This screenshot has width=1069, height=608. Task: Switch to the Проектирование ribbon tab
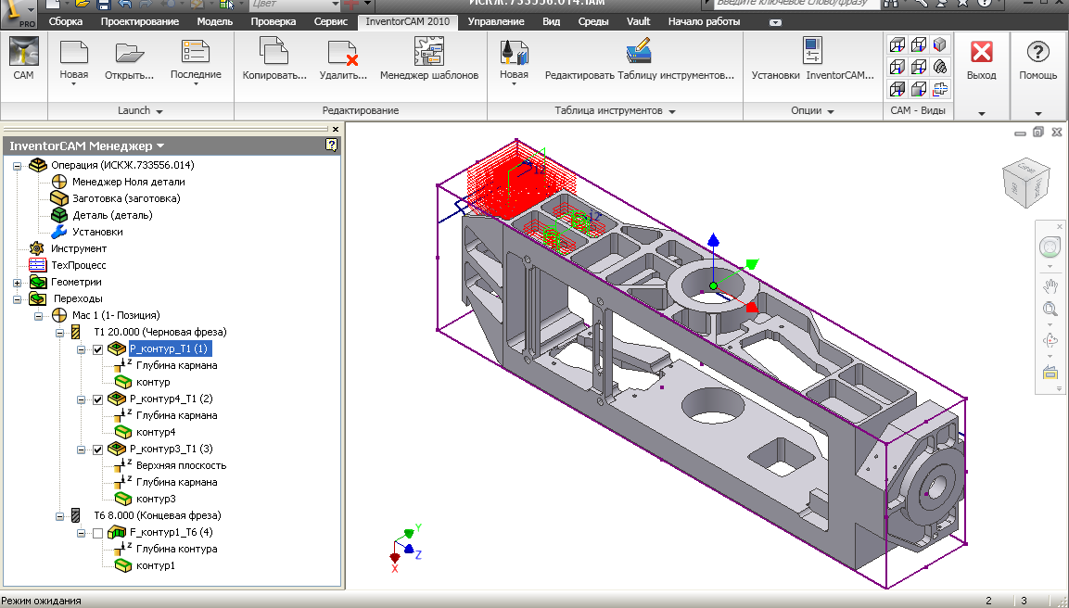point(139,21)
